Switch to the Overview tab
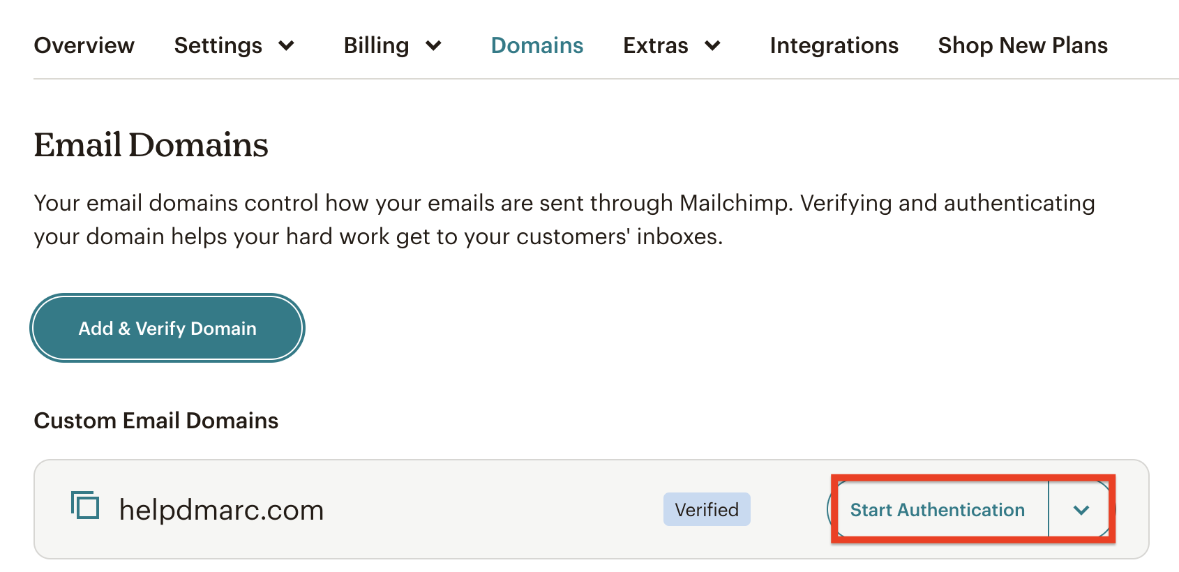1179x572 pixels. tap(84, 46)
